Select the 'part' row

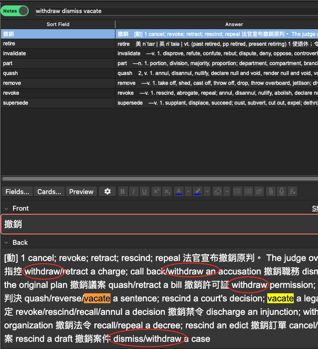click(58, 63)
